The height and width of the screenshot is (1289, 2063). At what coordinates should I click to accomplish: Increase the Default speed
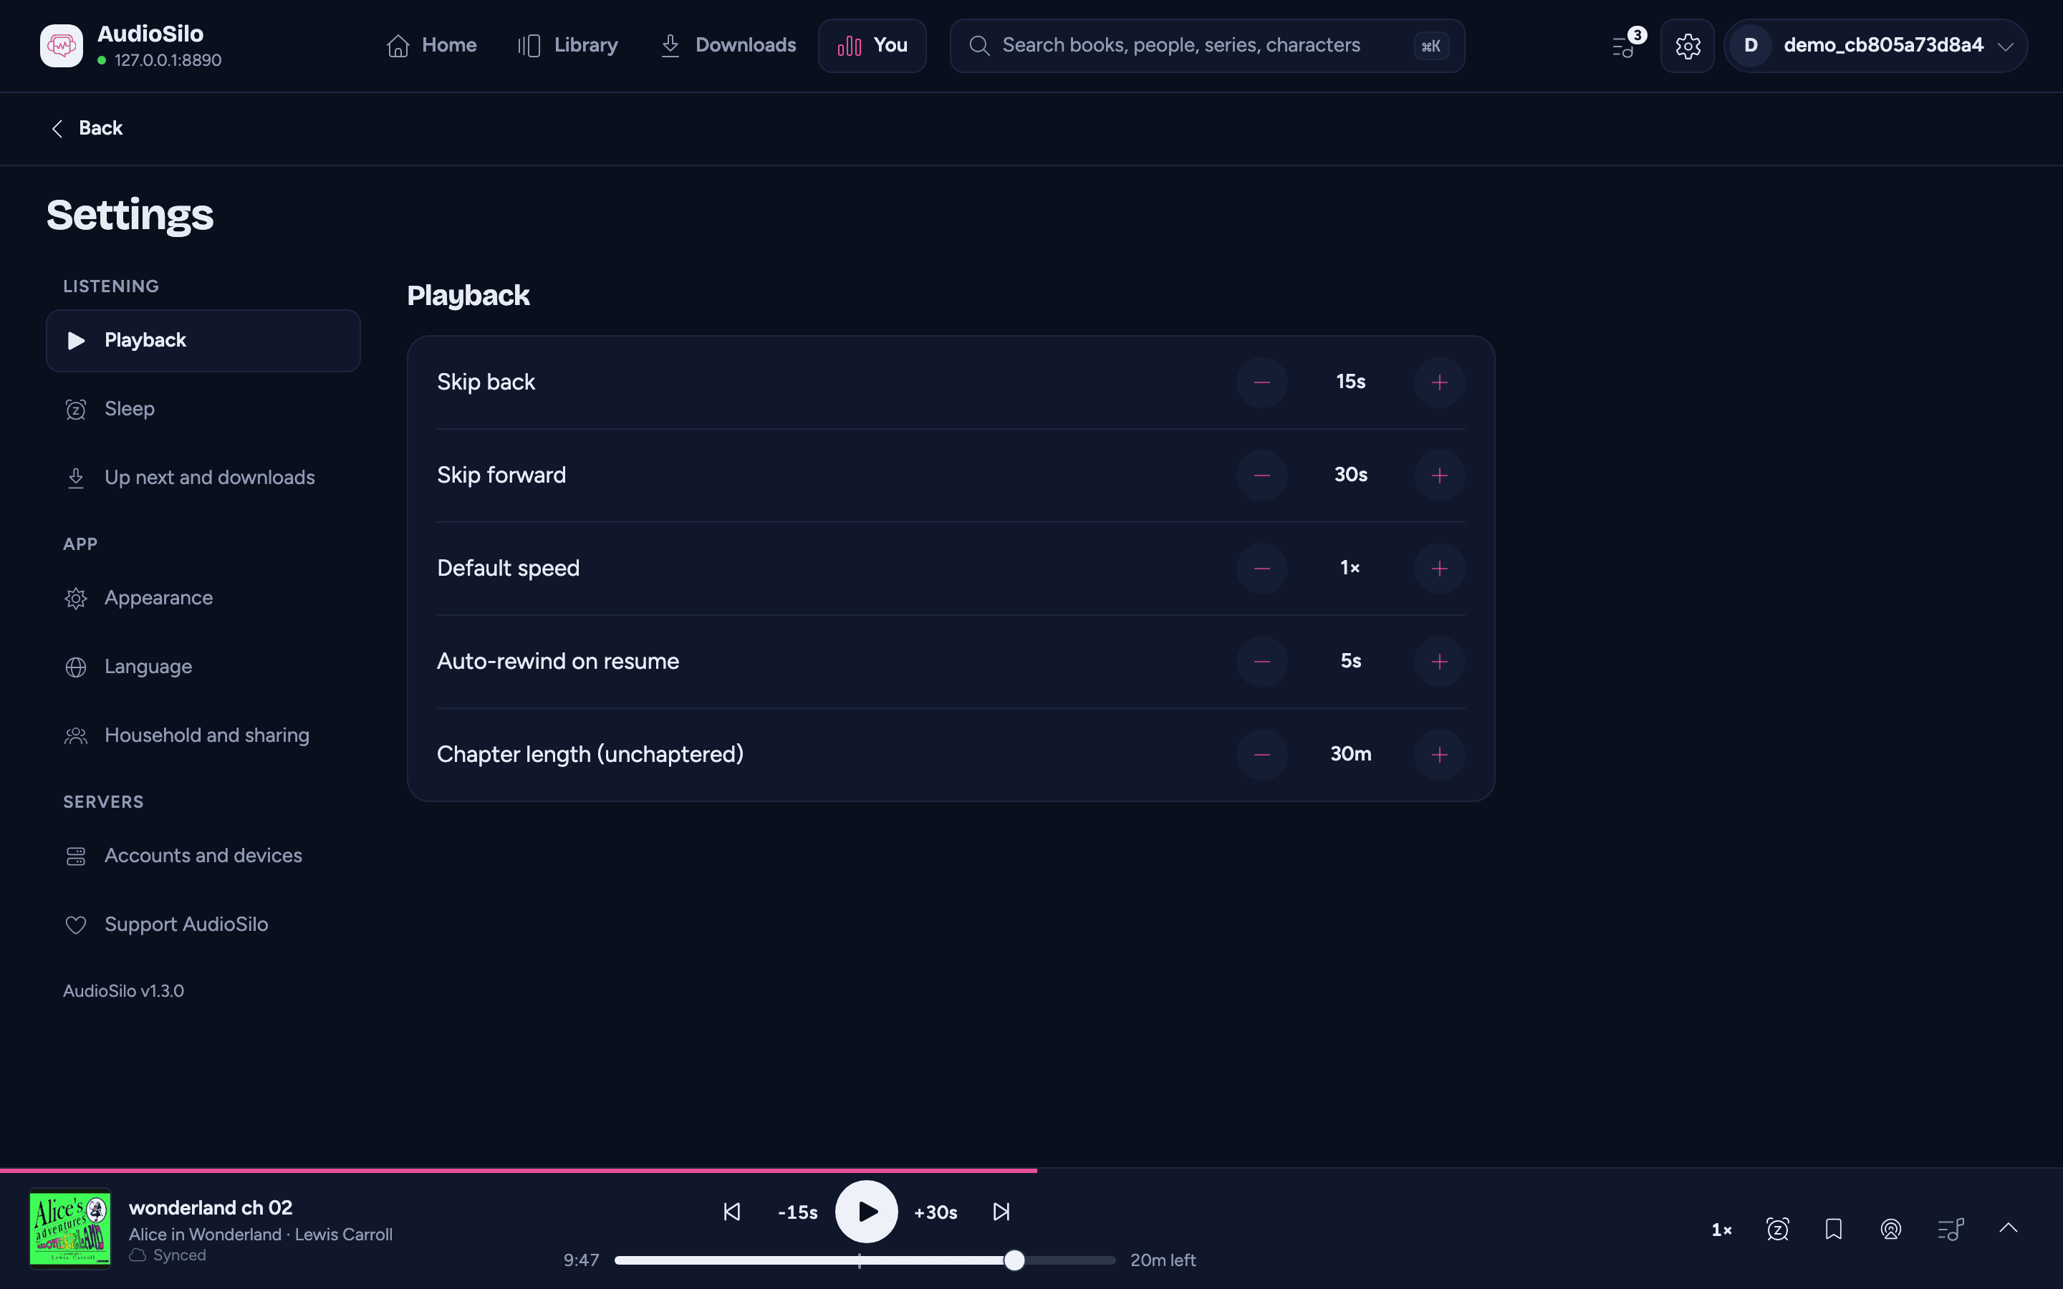[x=1439, y=568]
